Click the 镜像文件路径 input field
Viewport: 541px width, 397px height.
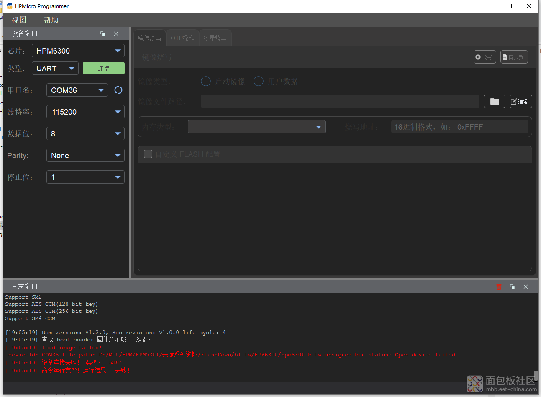click(340, 101)
